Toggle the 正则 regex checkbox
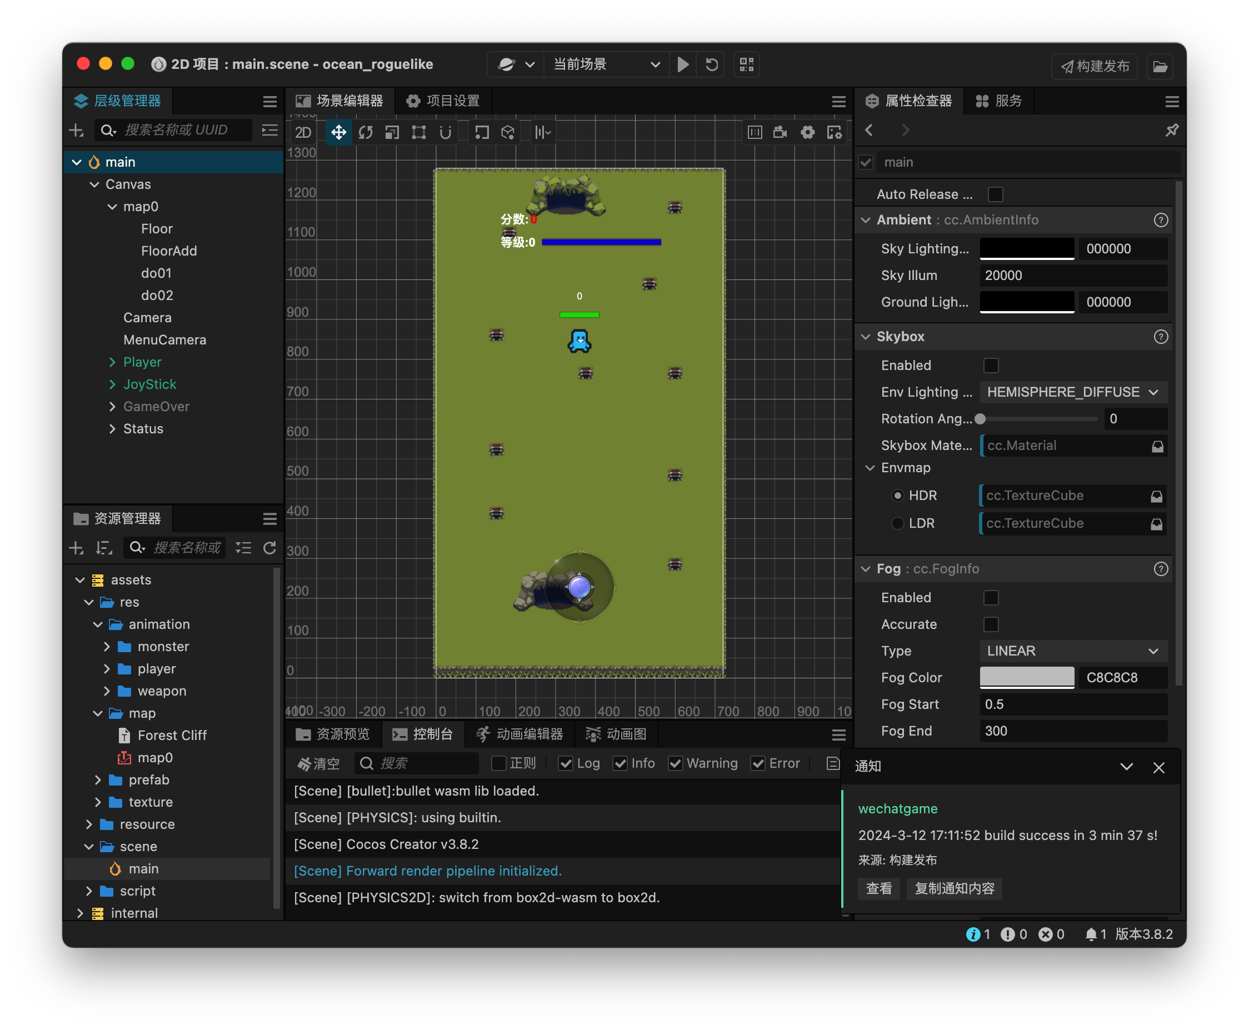 coord(498,763)
